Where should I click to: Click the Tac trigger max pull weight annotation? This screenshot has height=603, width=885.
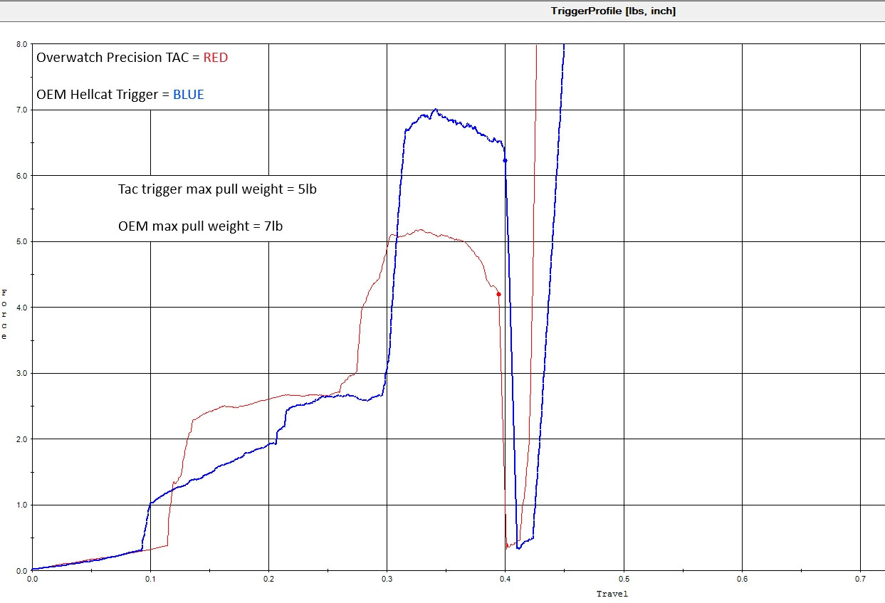click(217, 189)
